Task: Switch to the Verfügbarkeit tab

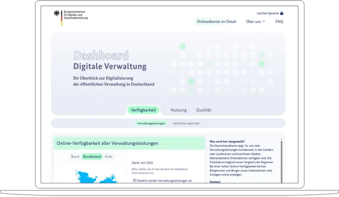Action: pos(143,110)
